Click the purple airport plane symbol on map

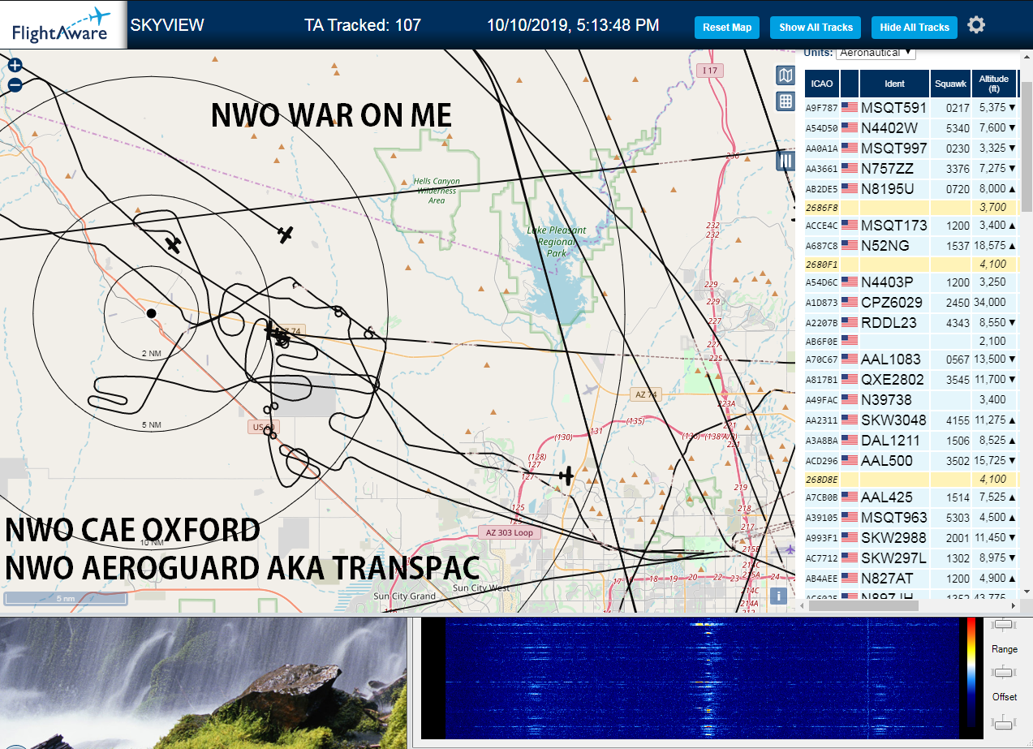(790, 549)
